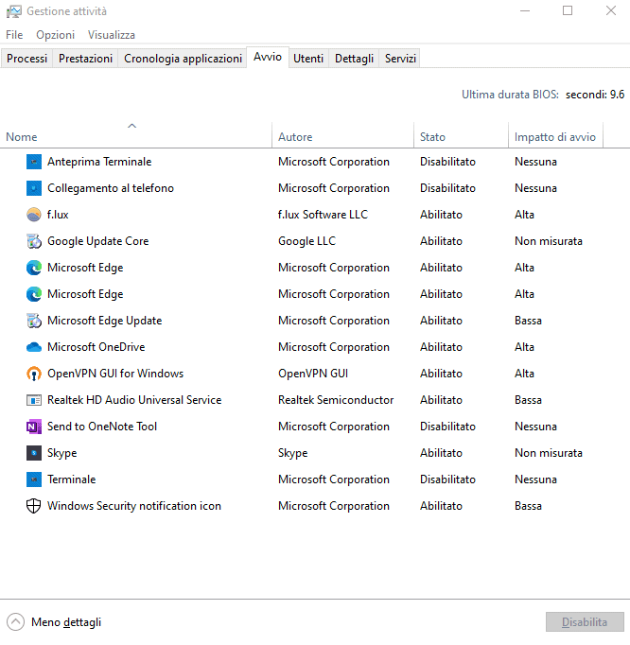
Task: Collapse view with Meno dettagli arrow
Action: pyautogui.click(x=16, y=622)
